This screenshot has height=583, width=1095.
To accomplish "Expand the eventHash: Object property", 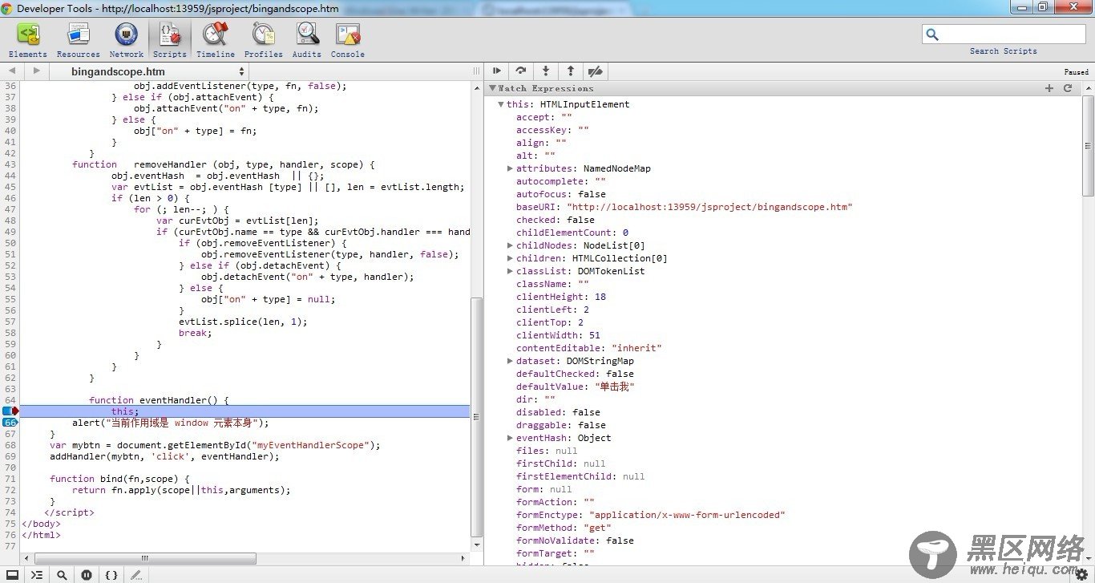I will coord(510,438).
